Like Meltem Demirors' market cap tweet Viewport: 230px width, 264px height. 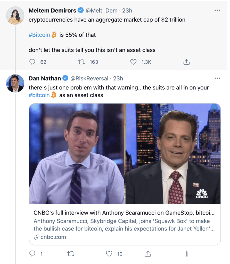tap(133, 62)
